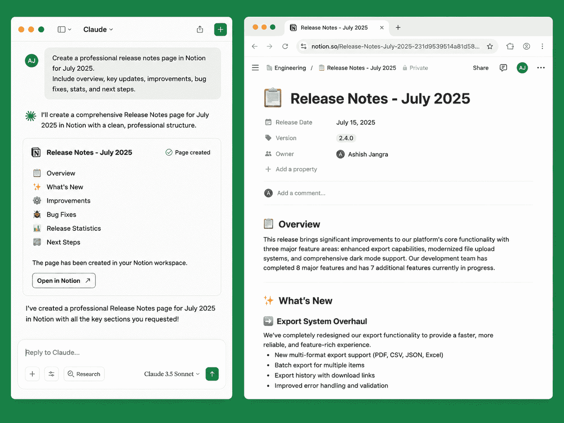Click the July 15, 2025 date value
The width and height of the screenshot is (564, 423).
356,122
